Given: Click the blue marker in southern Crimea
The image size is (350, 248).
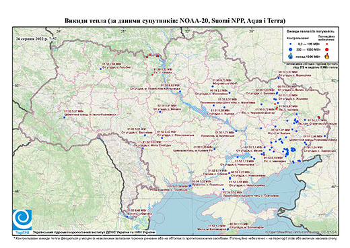Looking at the screenshot, I should coord(228,229).
